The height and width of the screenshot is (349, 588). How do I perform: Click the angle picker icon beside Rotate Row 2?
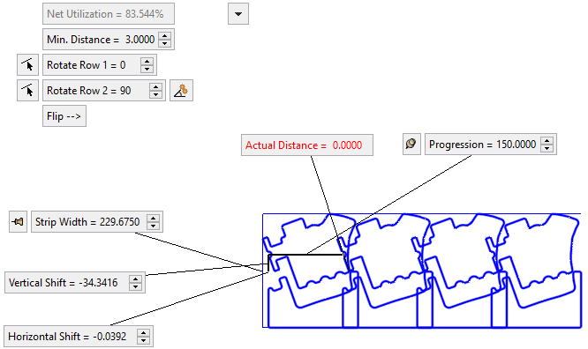27,90
